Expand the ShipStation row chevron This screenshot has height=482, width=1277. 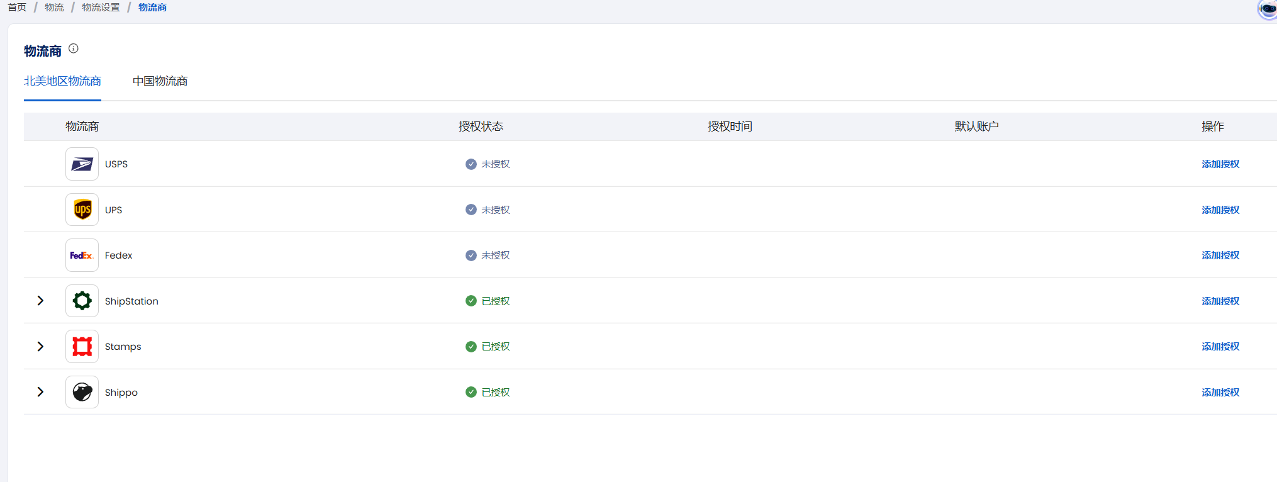pos(40,301)
